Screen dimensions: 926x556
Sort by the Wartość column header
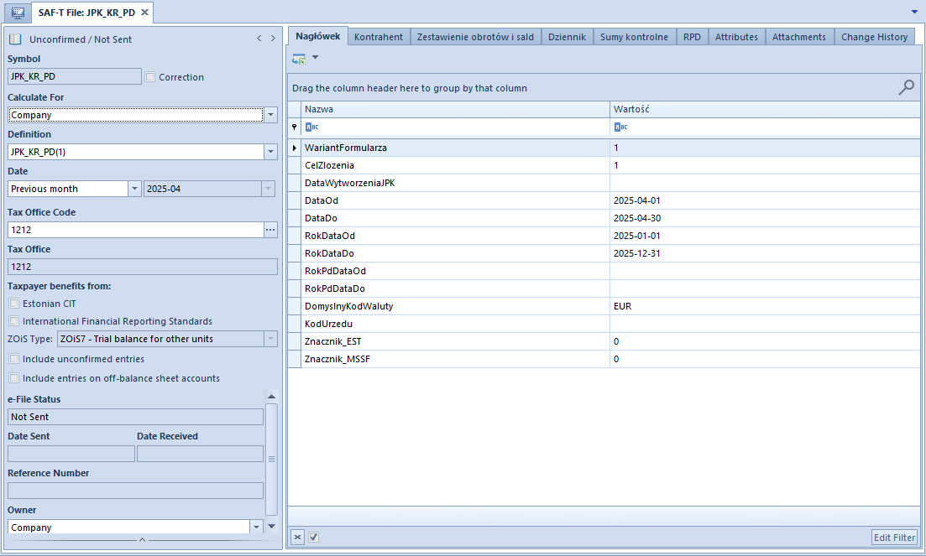[765, 109]
